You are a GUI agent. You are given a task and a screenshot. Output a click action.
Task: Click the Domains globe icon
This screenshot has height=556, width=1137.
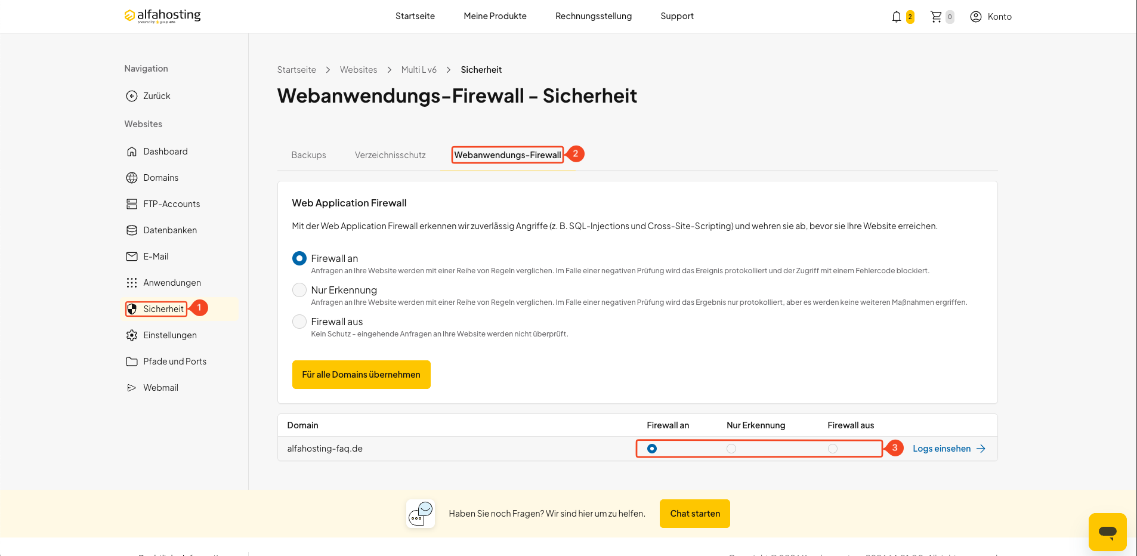pos(132,178)
